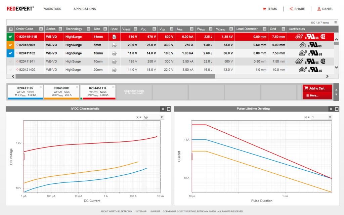Click the Pulse Lifetime Derating fullscreen icon

337,109
